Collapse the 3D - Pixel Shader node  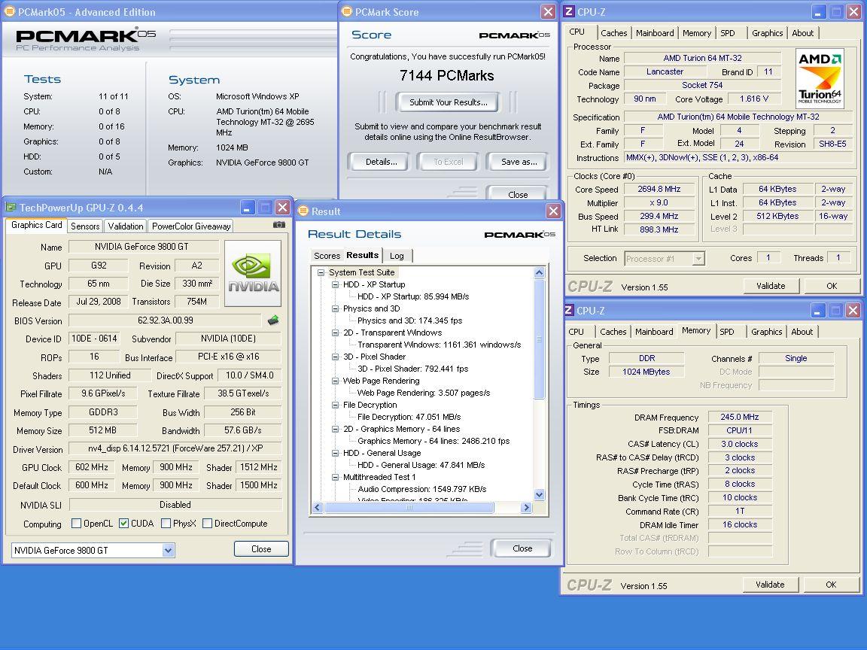click(x=335, y=357)
